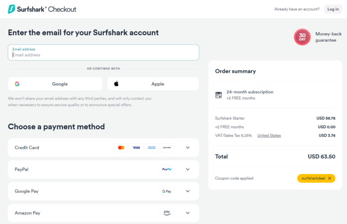The image size is (347, 224).
Task: Expand the PayPal payment chevron
Action: coord(188,169)
